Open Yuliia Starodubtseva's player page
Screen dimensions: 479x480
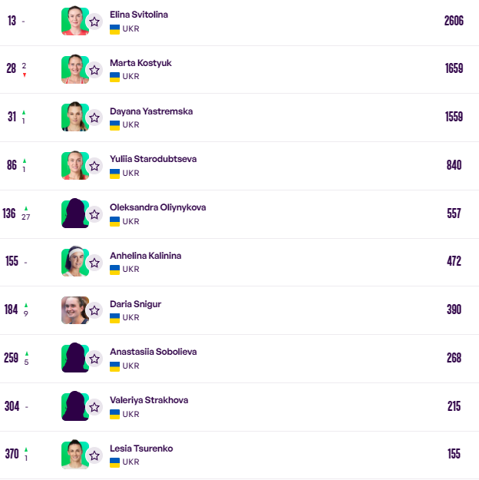click(153, 159)
